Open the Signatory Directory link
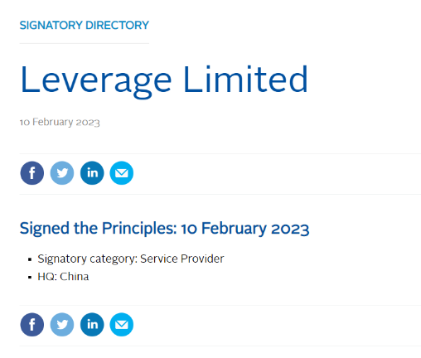Image resolution: width=421 pixels, height=358 pixels. coord(85,25)
